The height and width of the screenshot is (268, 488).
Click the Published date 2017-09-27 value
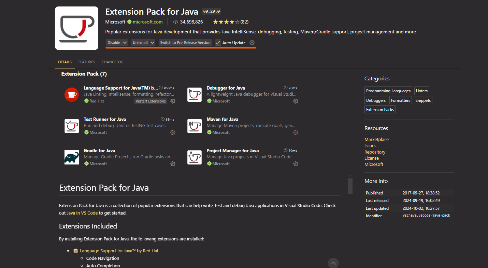[421, 193]
